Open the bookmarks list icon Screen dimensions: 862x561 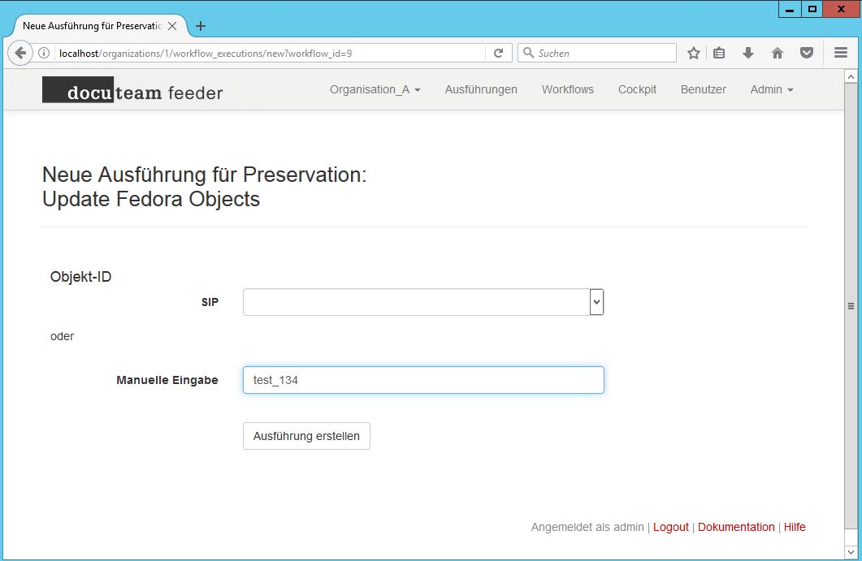pos(719,54)
